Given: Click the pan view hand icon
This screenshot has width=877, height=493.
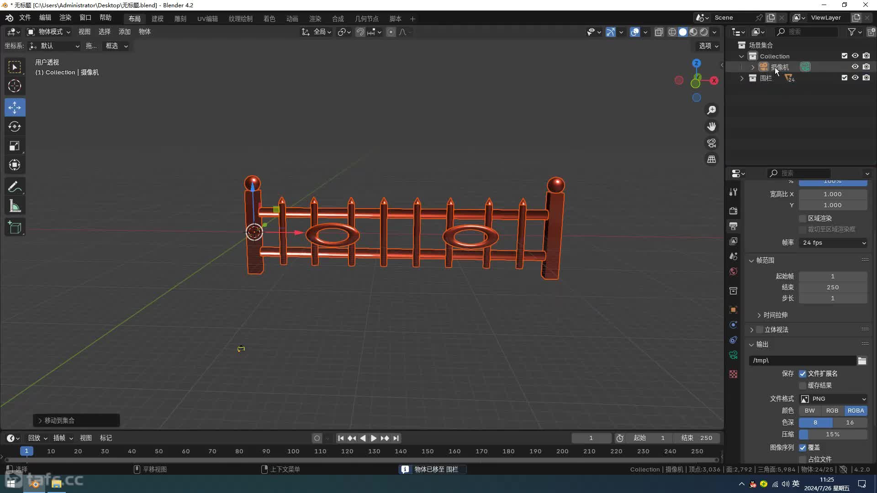Looking at the screenshot, I should coord(712,127).
